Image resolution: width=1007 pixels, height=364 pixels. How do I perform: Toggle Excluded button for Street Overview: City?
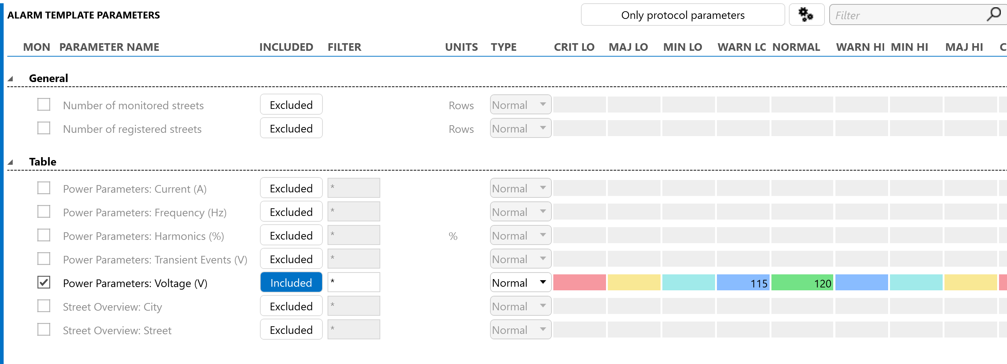(x=291, y=306)
